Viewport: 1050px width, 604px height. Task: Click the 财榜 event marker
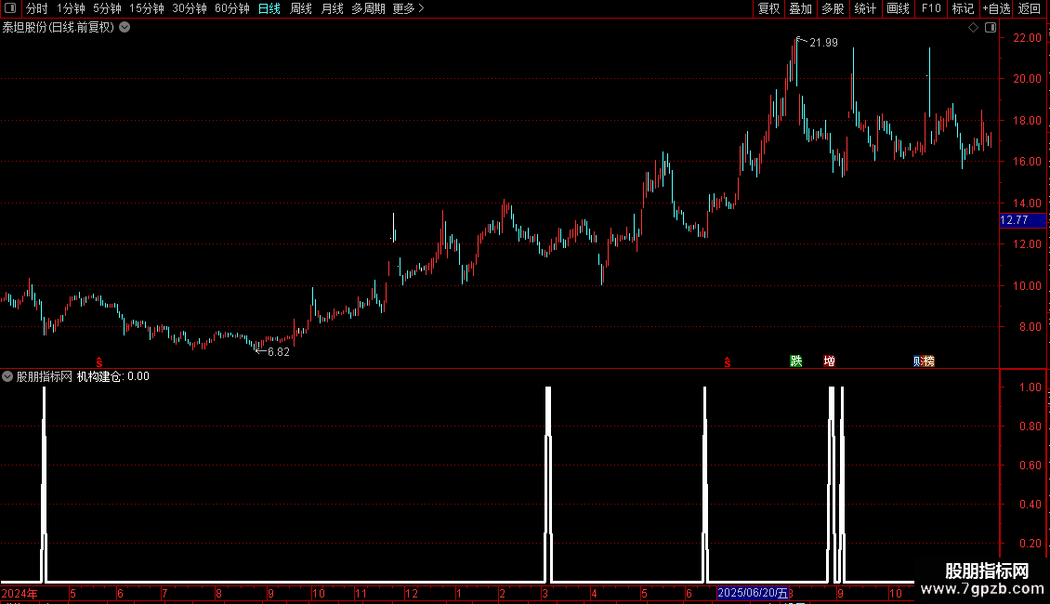tap(925, 361)
